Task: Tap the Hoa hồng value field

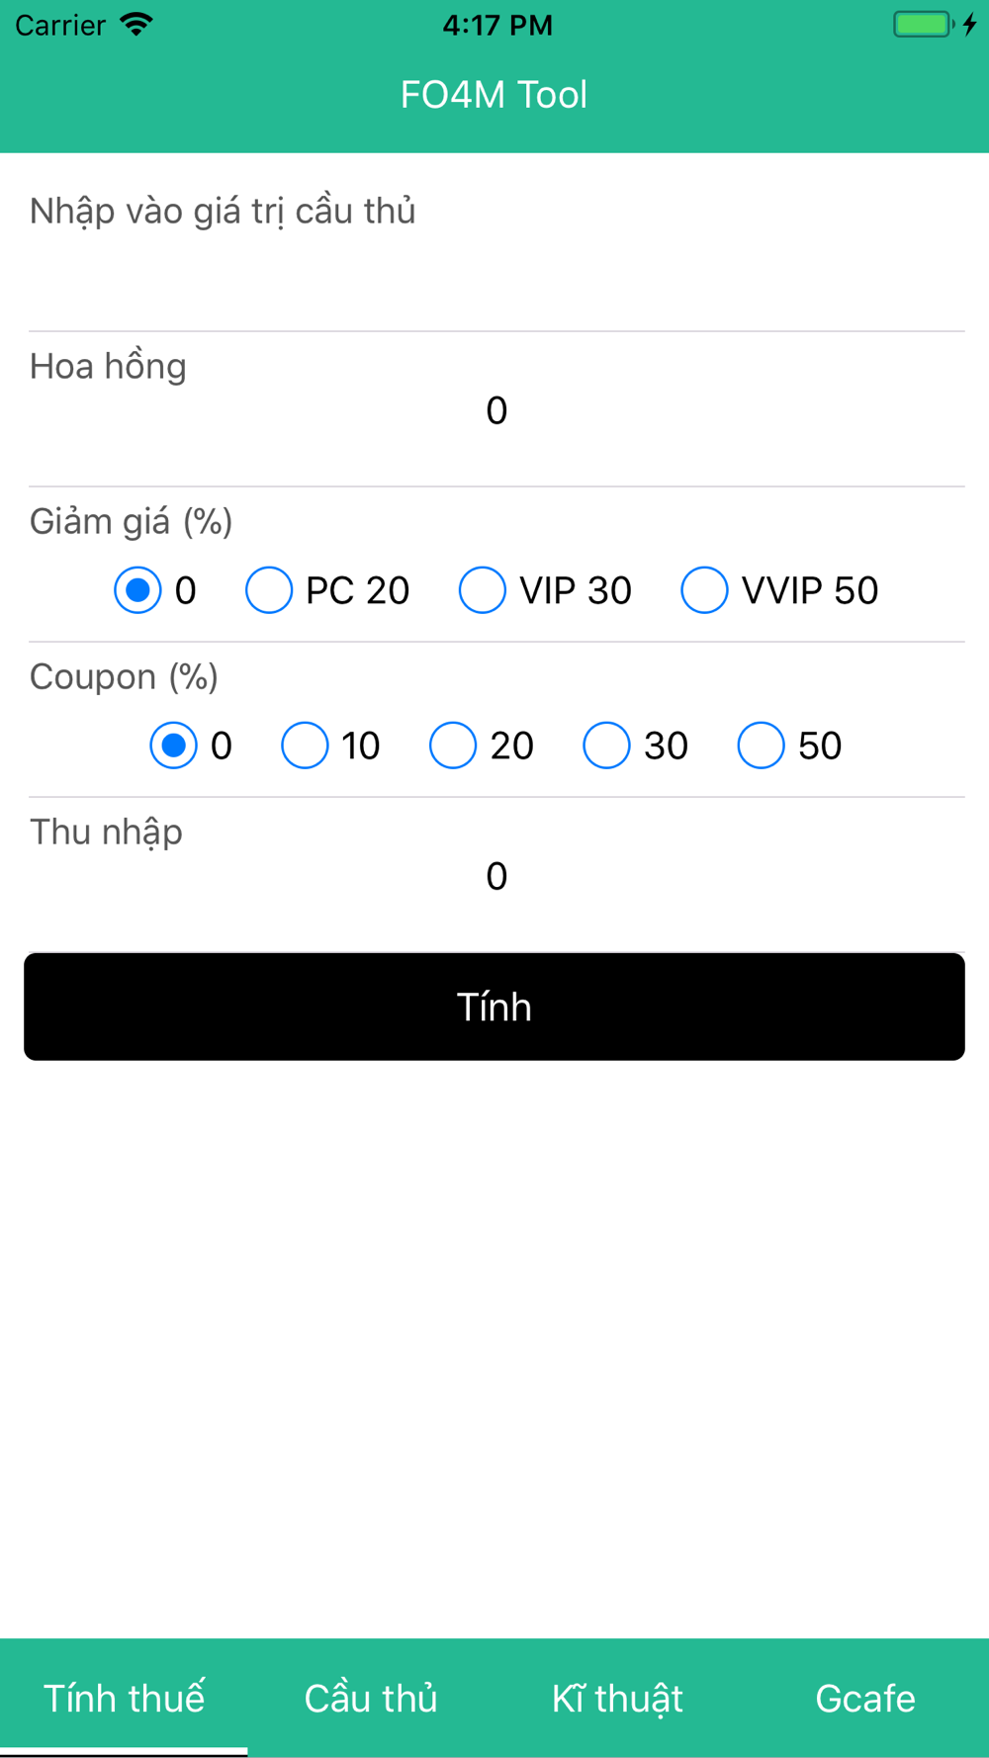Action: coord(496,410)
